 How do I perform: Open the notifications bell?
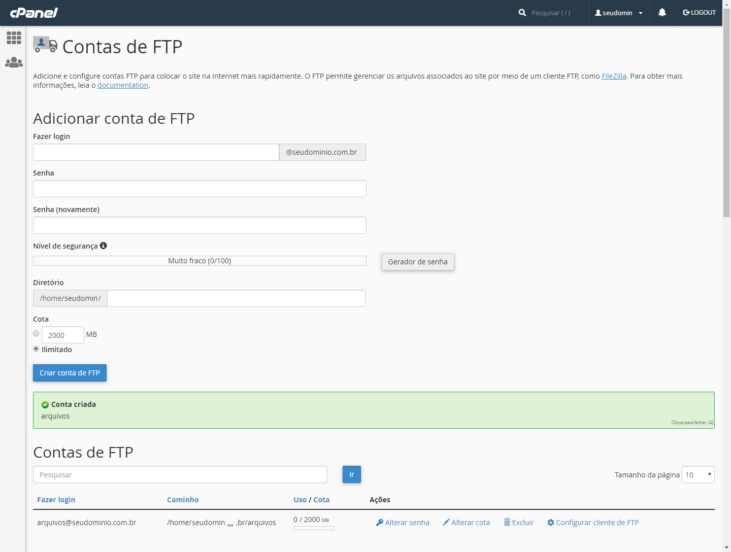(x=662, y=13)
